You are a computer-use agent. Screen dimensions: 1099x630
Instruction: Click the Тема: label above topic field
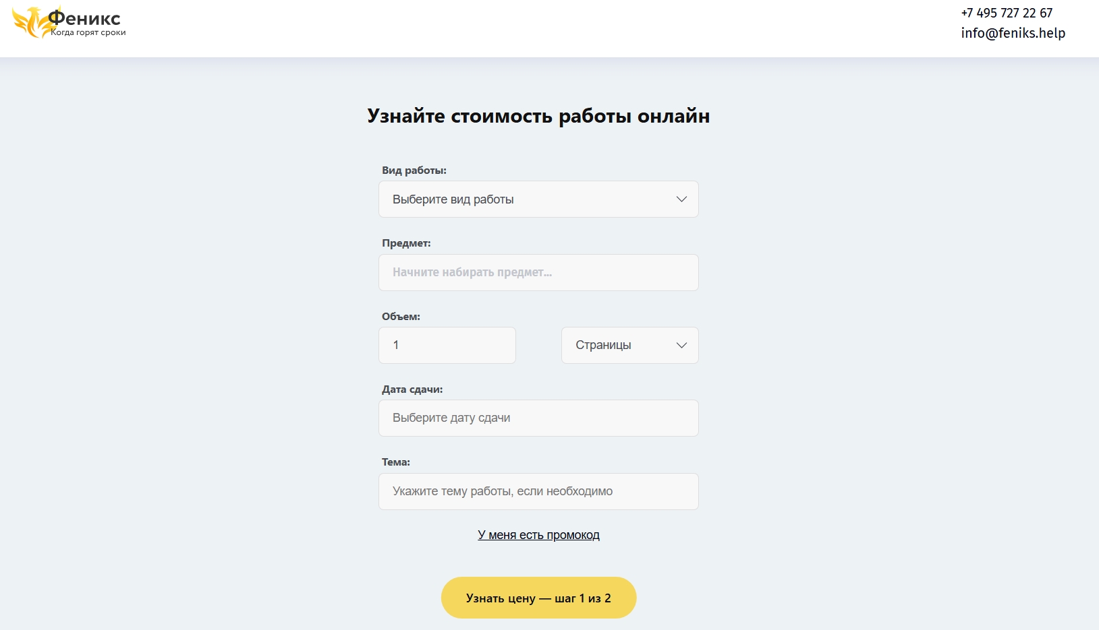point(395,462)
